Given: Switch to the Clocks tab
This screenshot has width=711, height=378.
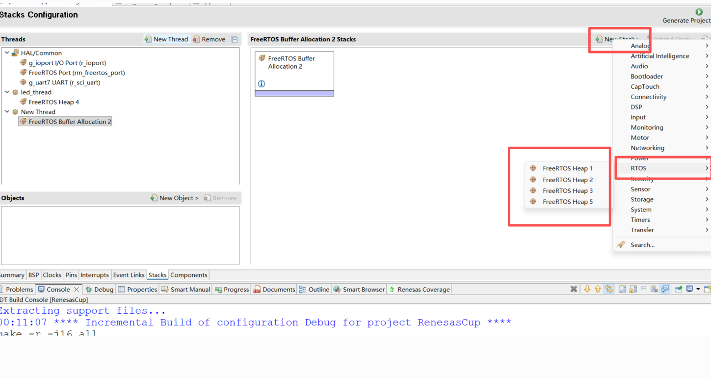Looking at the screenshot, I should pos(52,275).
